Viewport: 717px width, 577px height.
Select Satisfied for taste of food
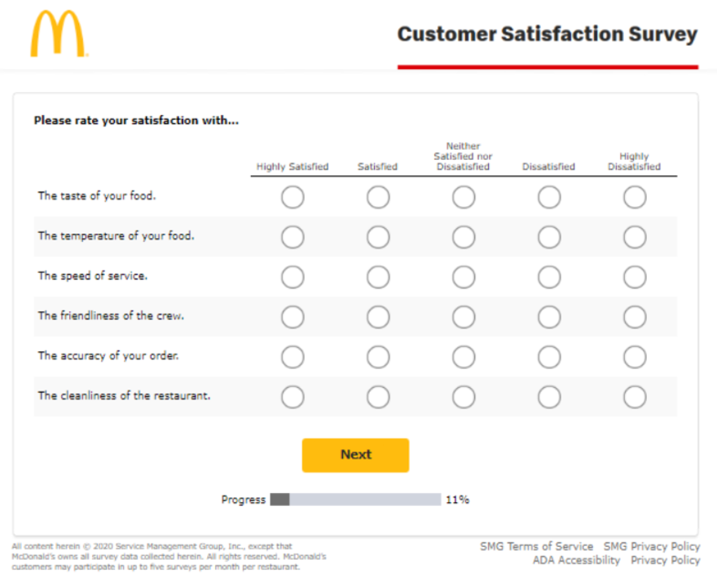coord(378,196)
